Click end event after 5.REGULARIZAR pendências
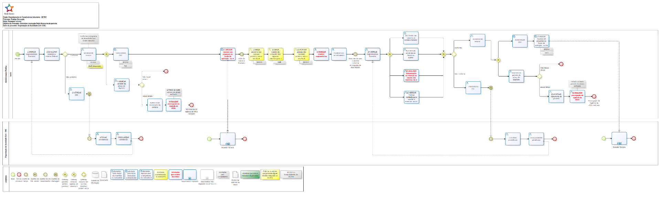This screenshot has height=197, width=661. (141, 138)
